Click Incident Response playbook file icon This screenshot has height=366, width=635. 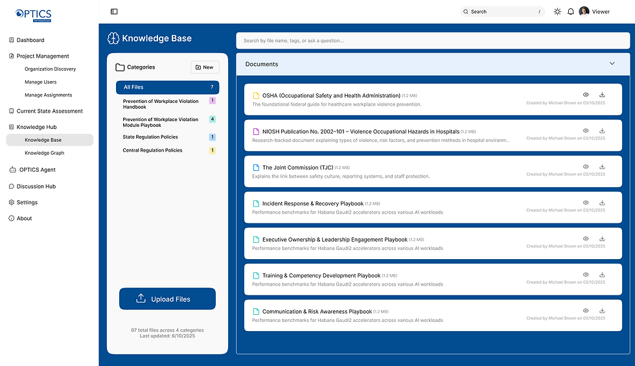[256, 203]
